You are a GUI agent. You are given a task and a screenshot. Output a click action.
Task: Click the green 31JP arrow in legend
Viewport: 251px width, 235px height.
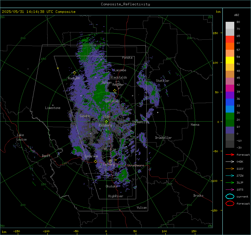(x=230, y=182)
